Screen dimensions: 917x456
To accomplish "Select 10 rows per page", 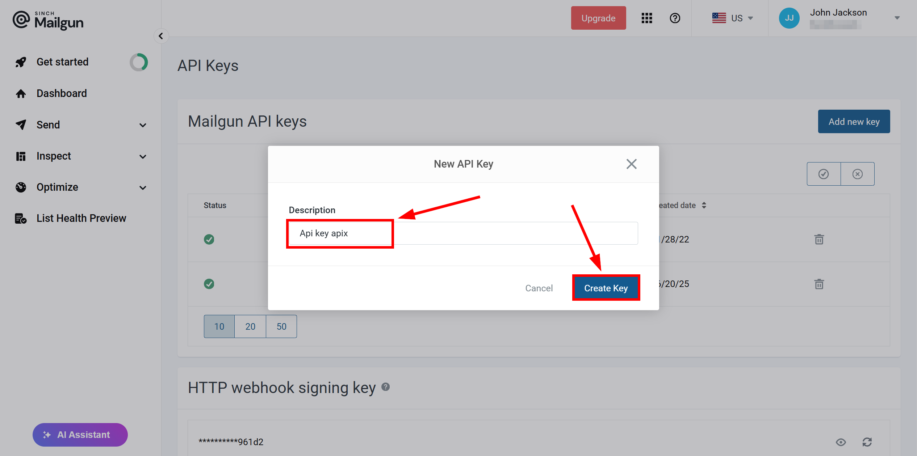I will pos(219,326).
